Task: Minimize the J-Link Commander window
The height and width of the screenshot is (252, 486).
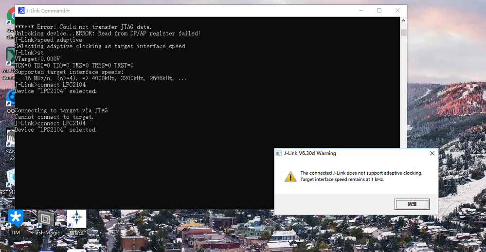Action: [361, 11]
